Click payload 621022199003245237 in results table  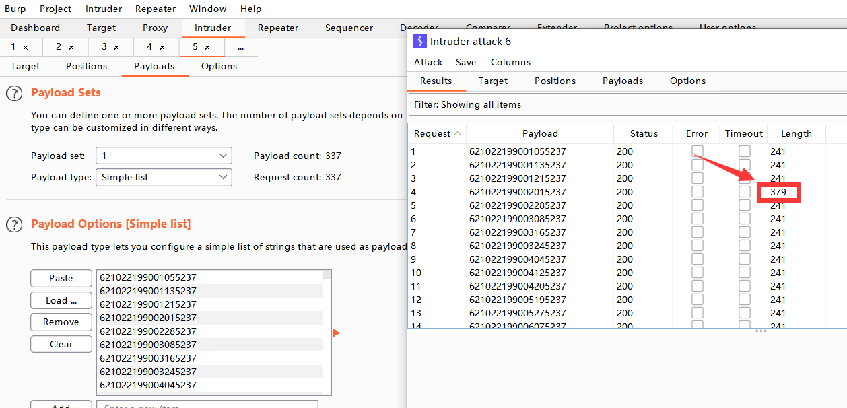518,246
